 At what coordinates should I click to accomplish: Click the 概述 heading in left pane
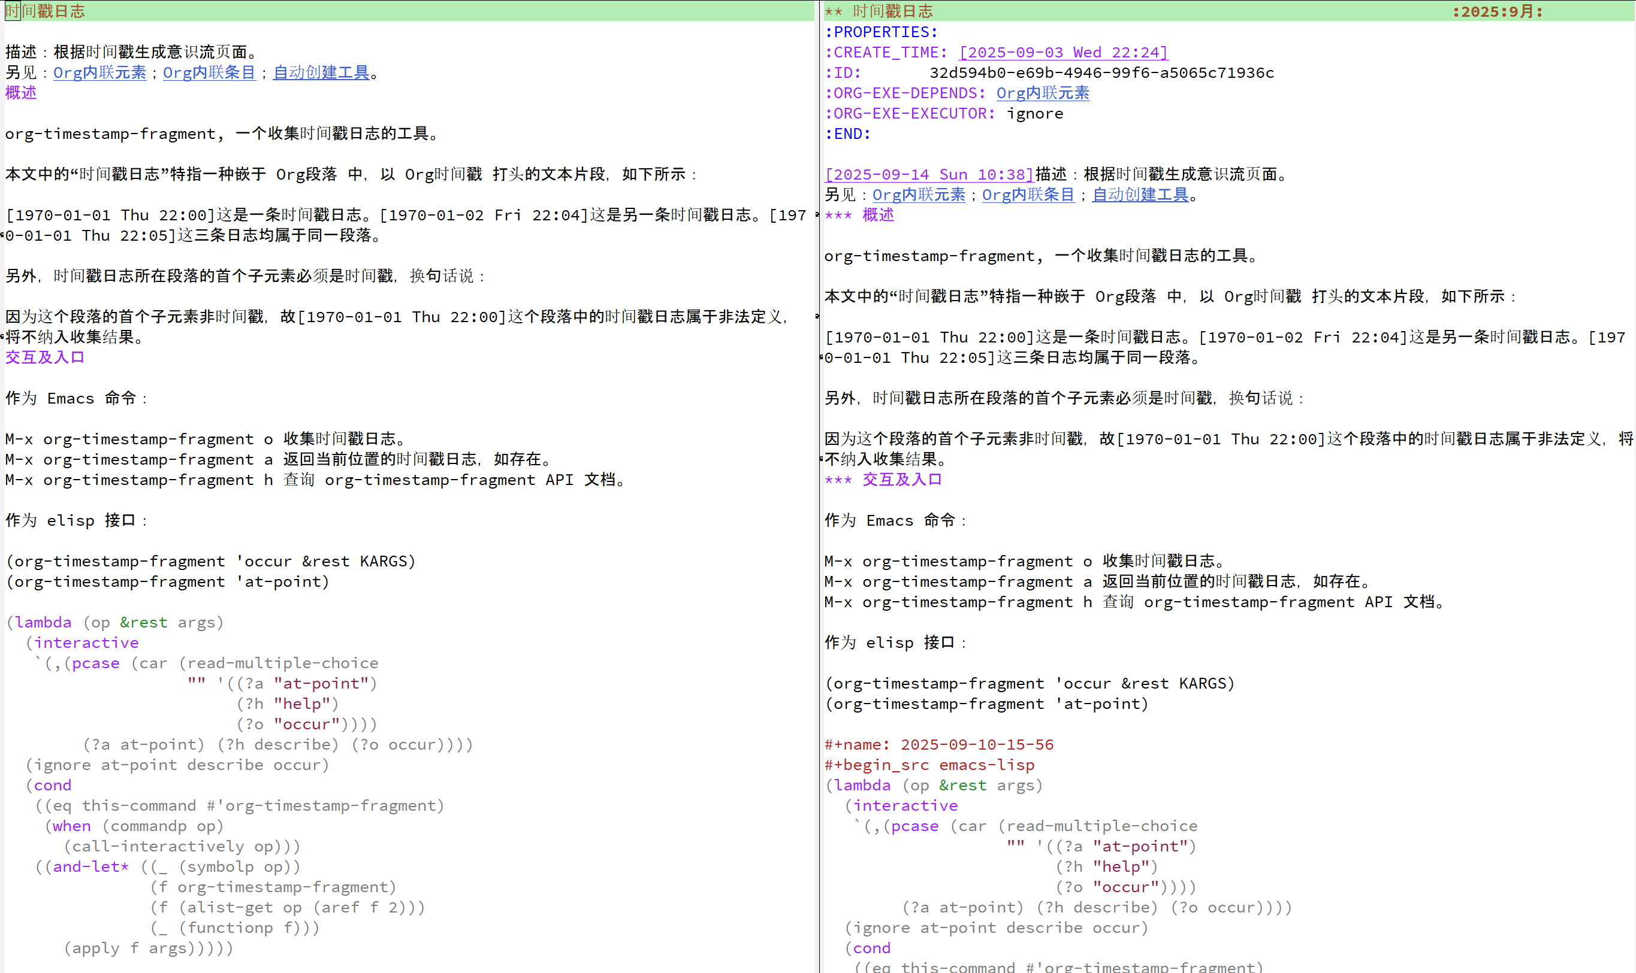(21, 92)
